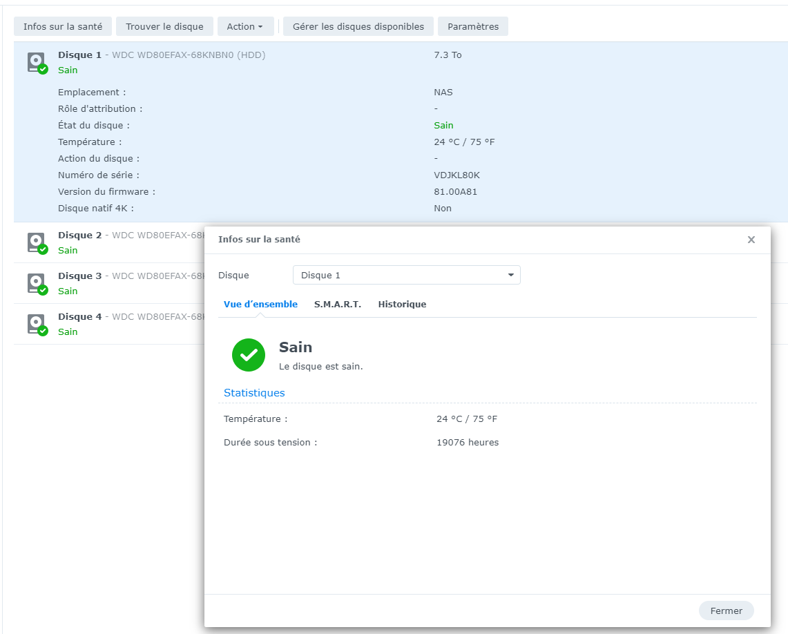Click the Sain status under Disque 4
Image resolution: width=788 pixels, height=634 pixels.
[68, 332]
